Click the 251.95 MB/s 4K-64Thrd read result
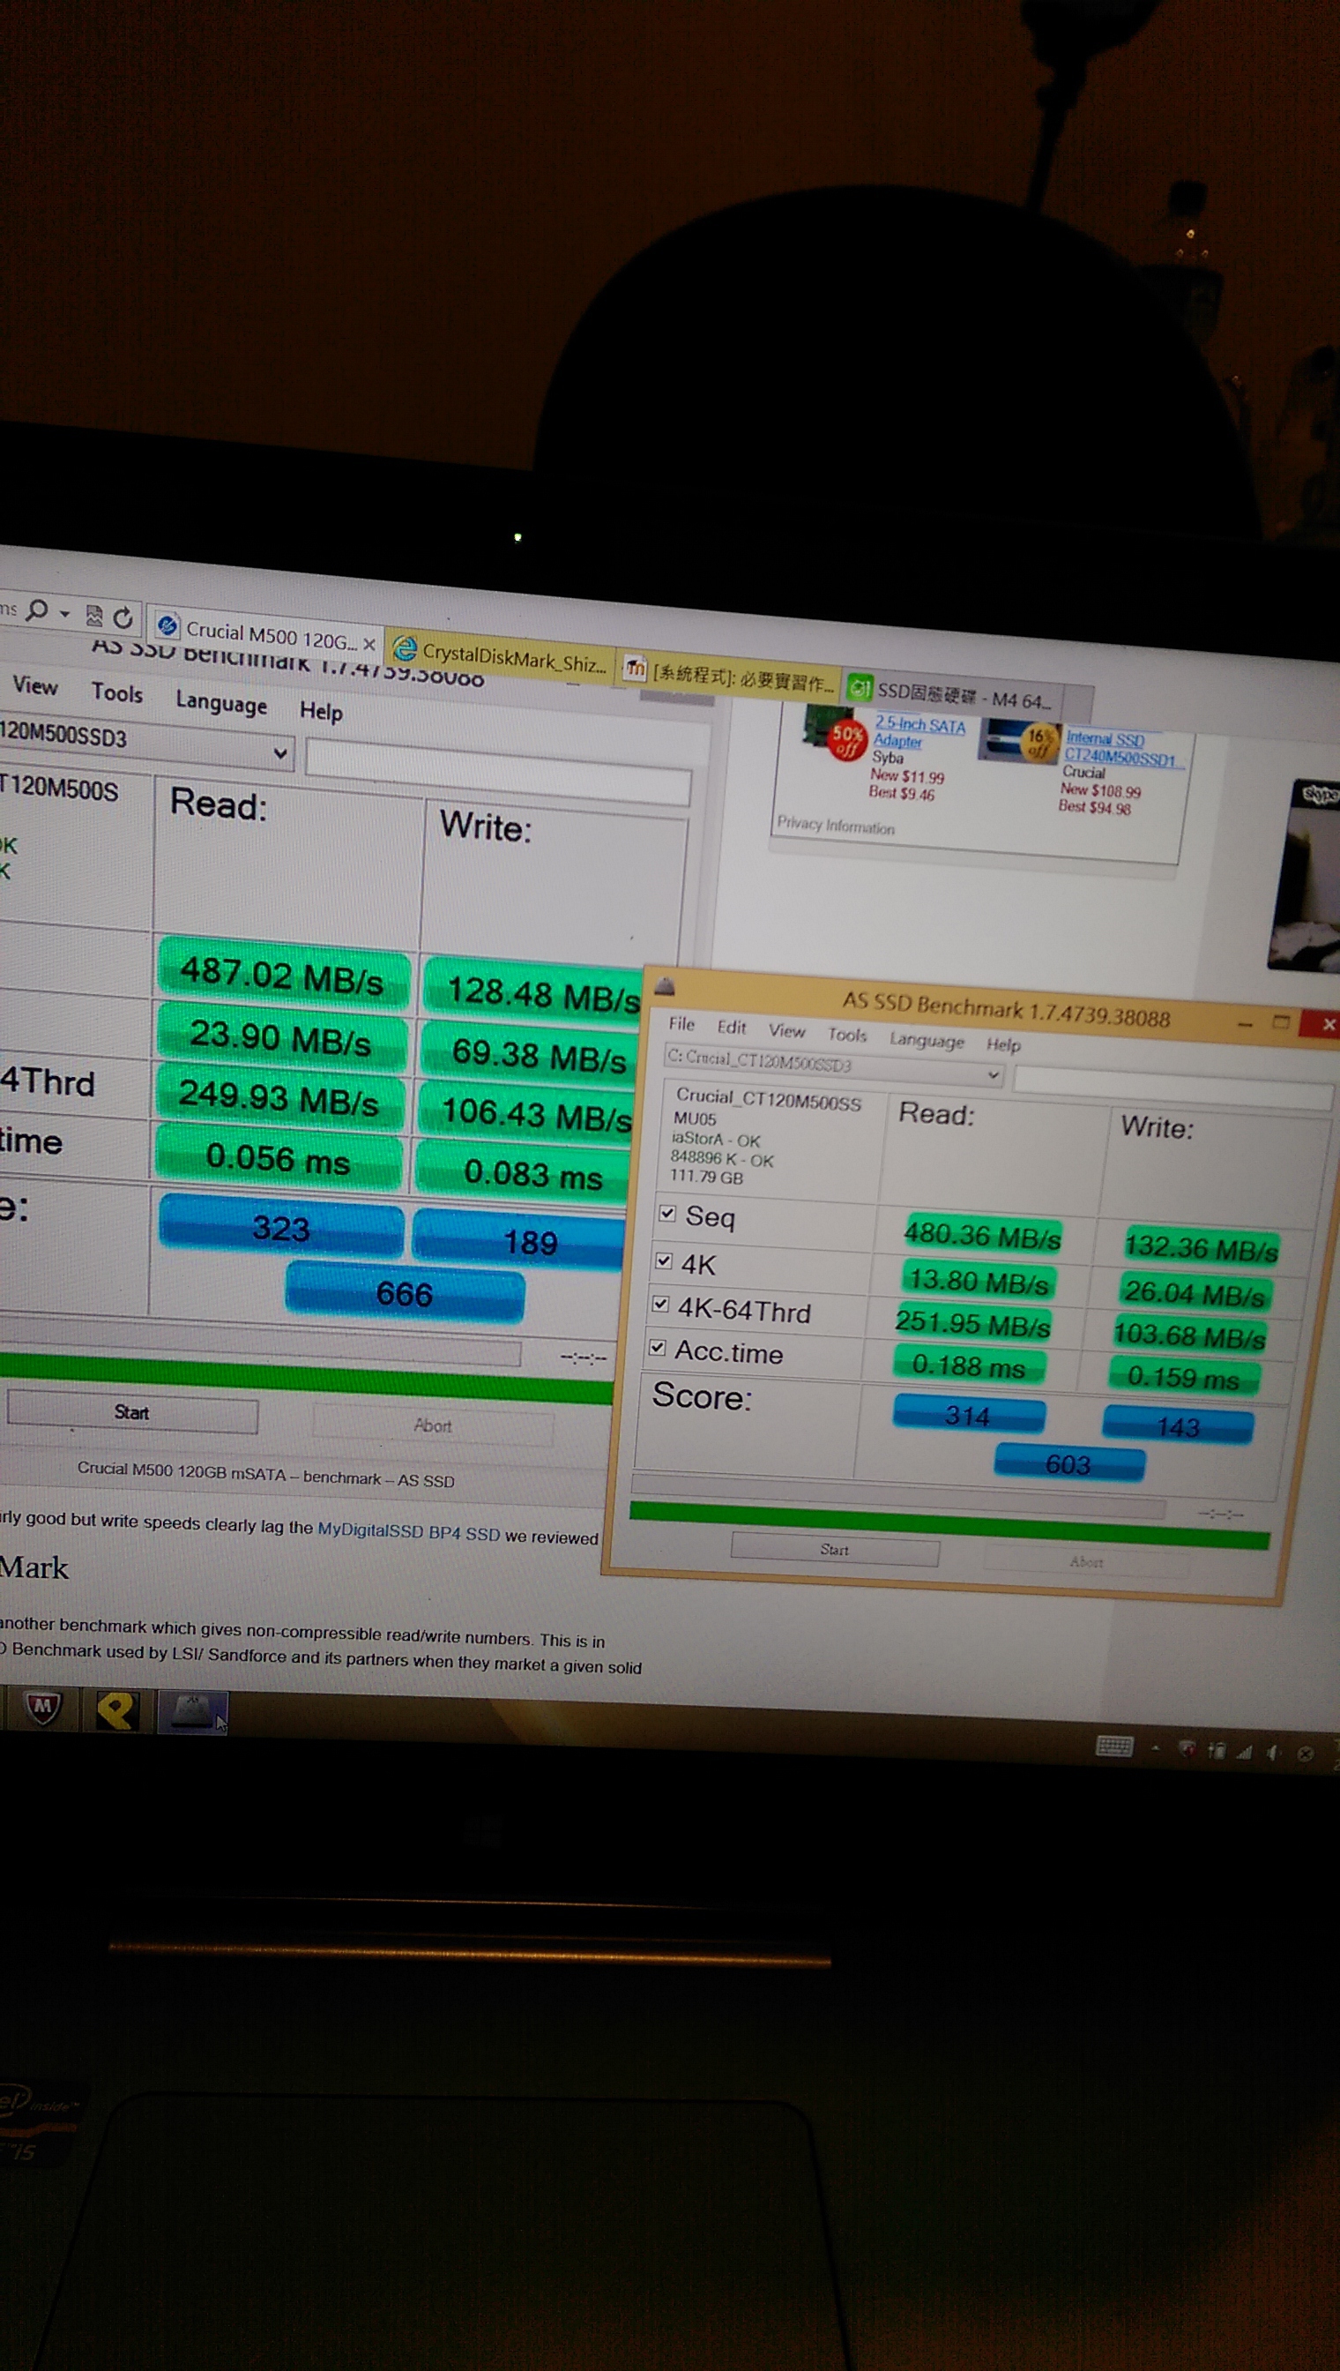1340x2371 pixels. coord(972,1324)
